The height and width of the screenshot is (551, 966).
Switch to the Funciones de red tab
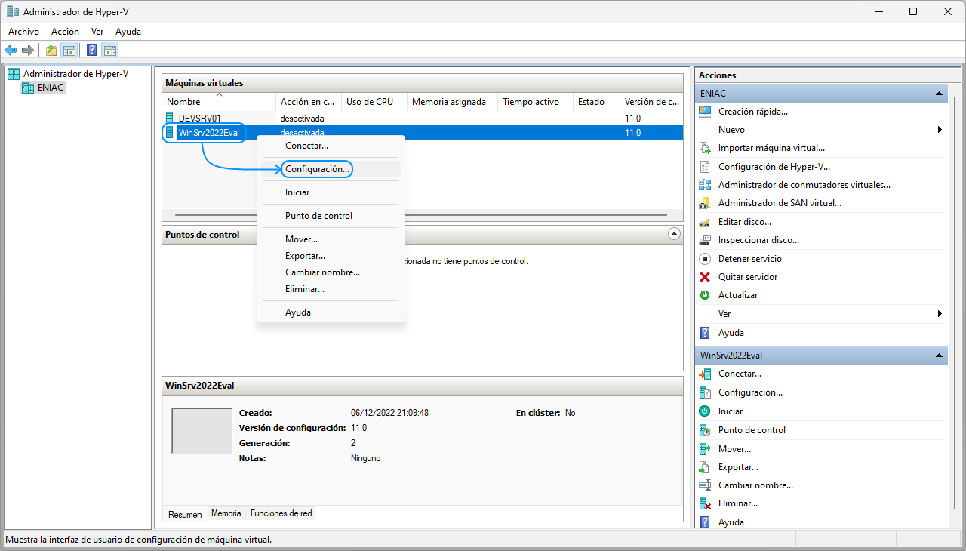(281, 513)
